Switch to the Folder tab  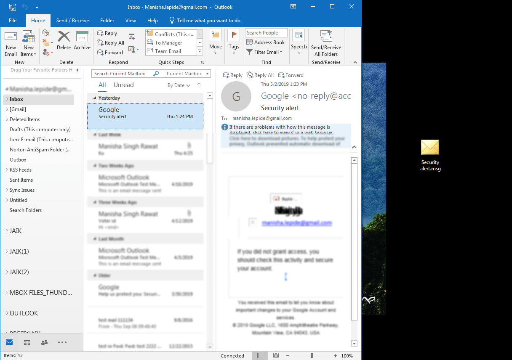pos(107,21)
